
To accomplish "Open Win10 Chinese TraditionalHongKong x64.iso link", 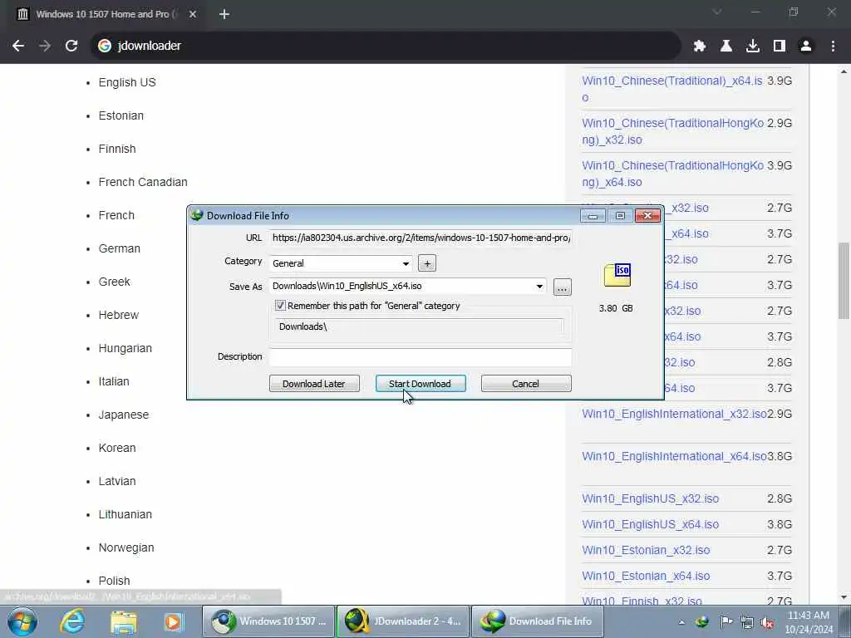I will click(x=673, y=174).
